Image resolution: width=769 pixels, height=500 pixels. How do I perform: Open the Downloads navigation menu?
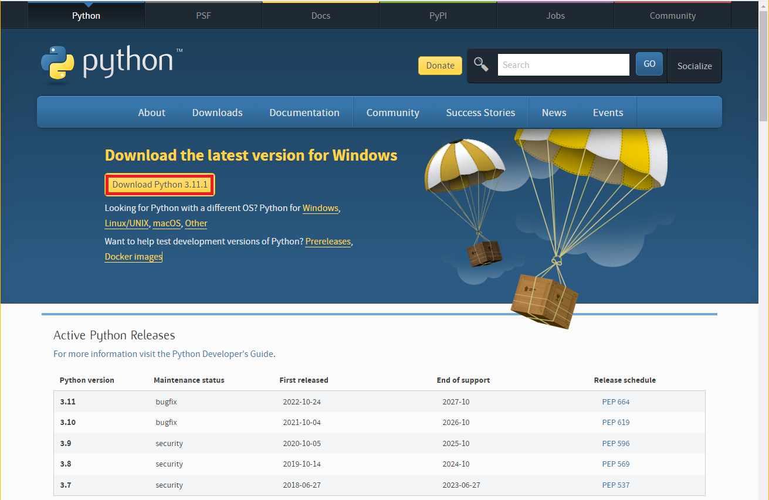click(x=217, y=113)
